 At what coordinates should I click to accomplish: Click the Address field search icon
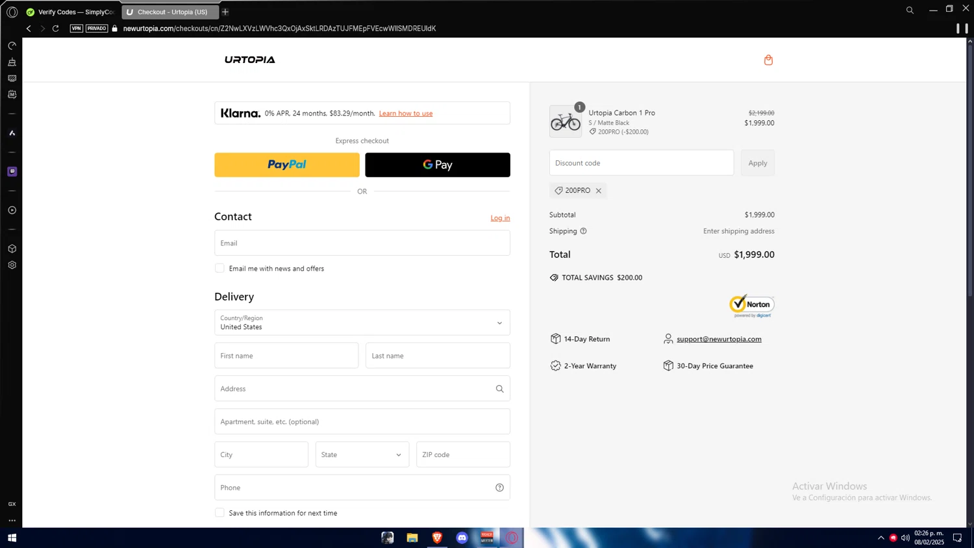pyautogui.click(x=499, y=389)
